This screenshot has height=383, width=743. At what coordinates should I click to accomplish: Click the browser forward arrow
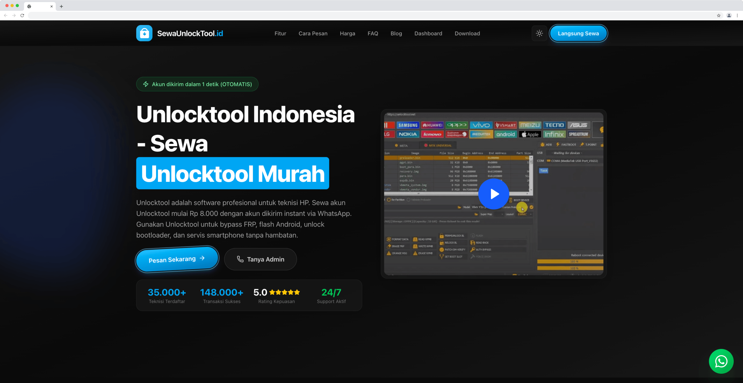14,15
